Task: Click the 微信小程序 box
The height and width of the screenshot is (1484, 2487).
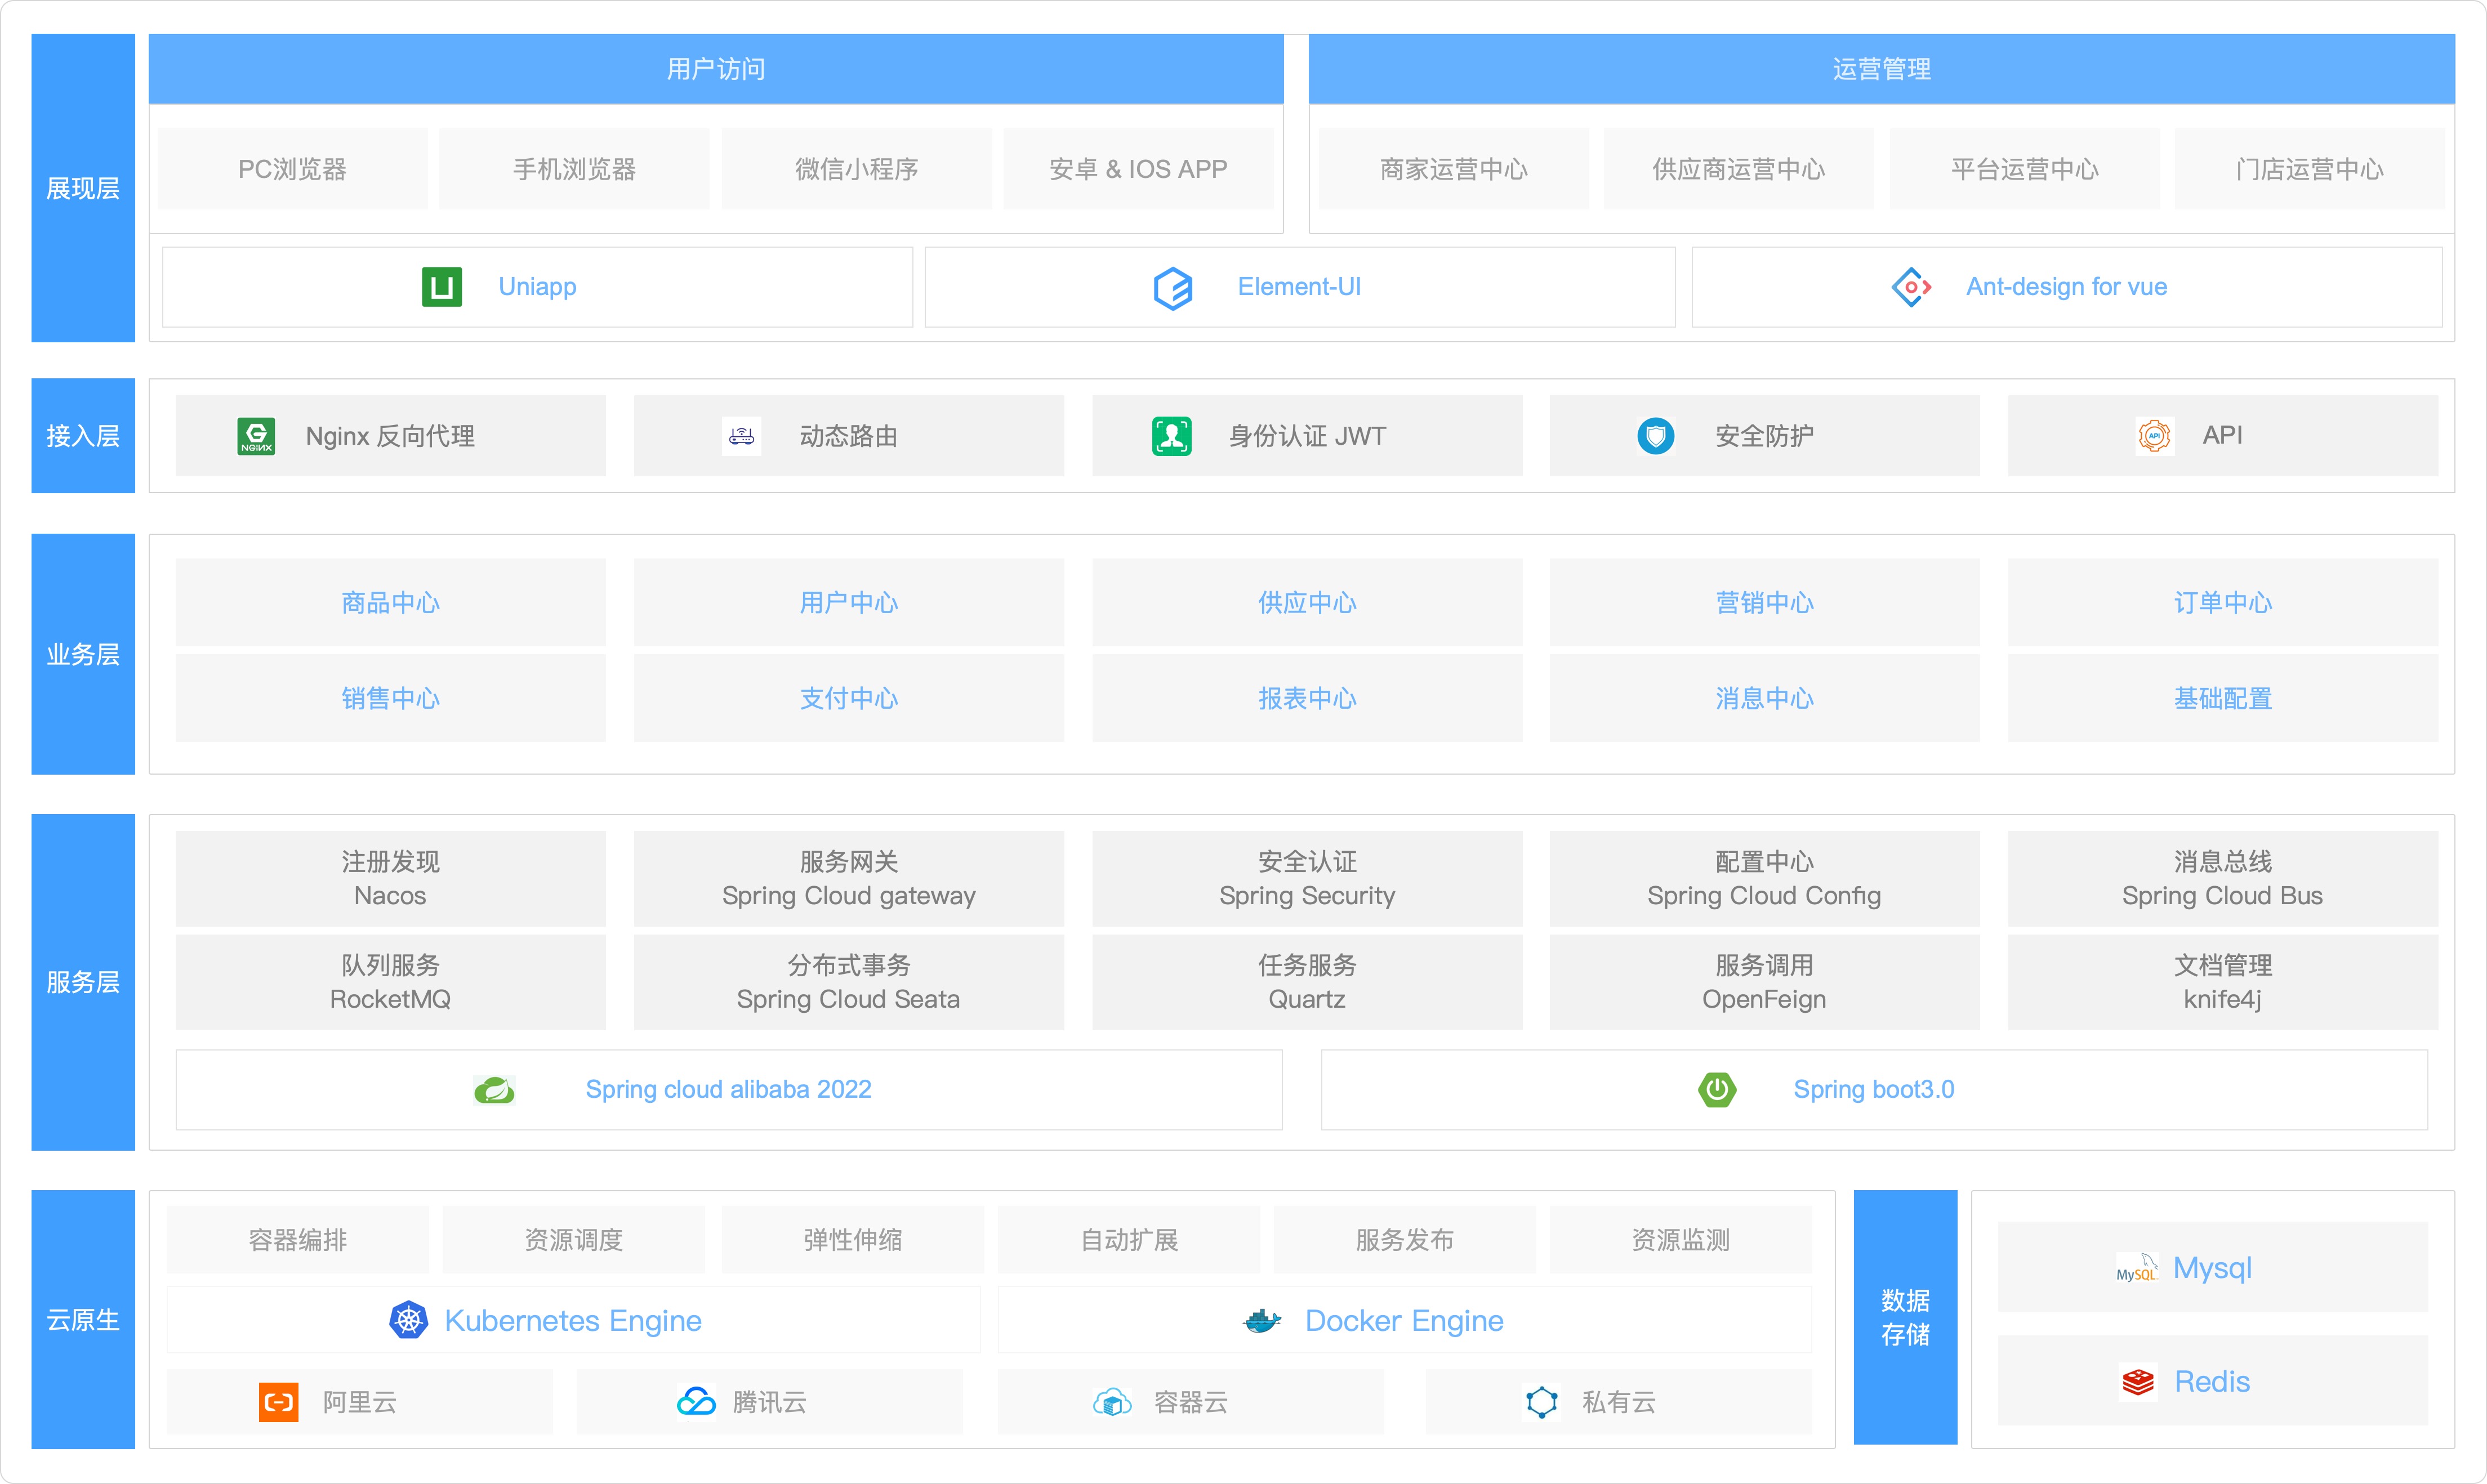Action: [857, 169]
